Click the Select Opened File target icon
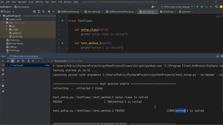This screenshot has height=125, width=223. 34,11
